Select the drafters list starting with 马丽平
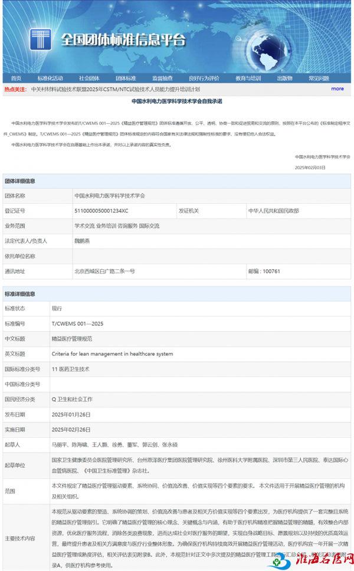The height and width of the screenshot is (571, 354). click(x=115, y=445)
